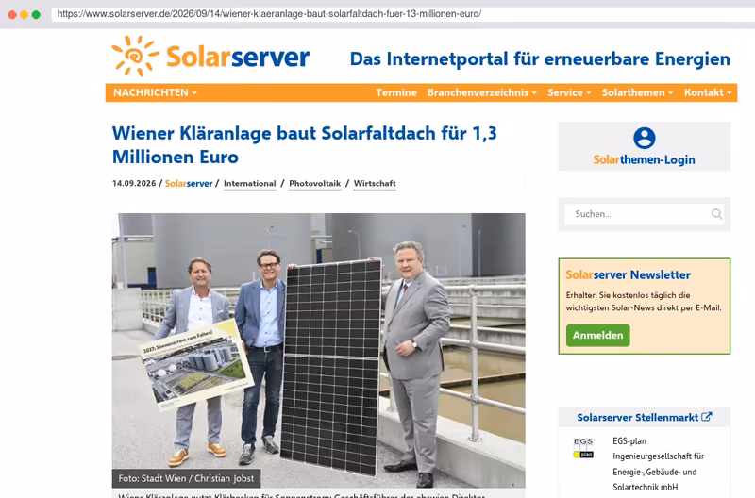Click the magnifier search icon
The image size is (755, 498).
tap(716, 214)
